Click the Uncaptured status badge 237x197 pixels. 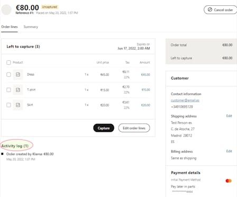[x=50, y=7]
